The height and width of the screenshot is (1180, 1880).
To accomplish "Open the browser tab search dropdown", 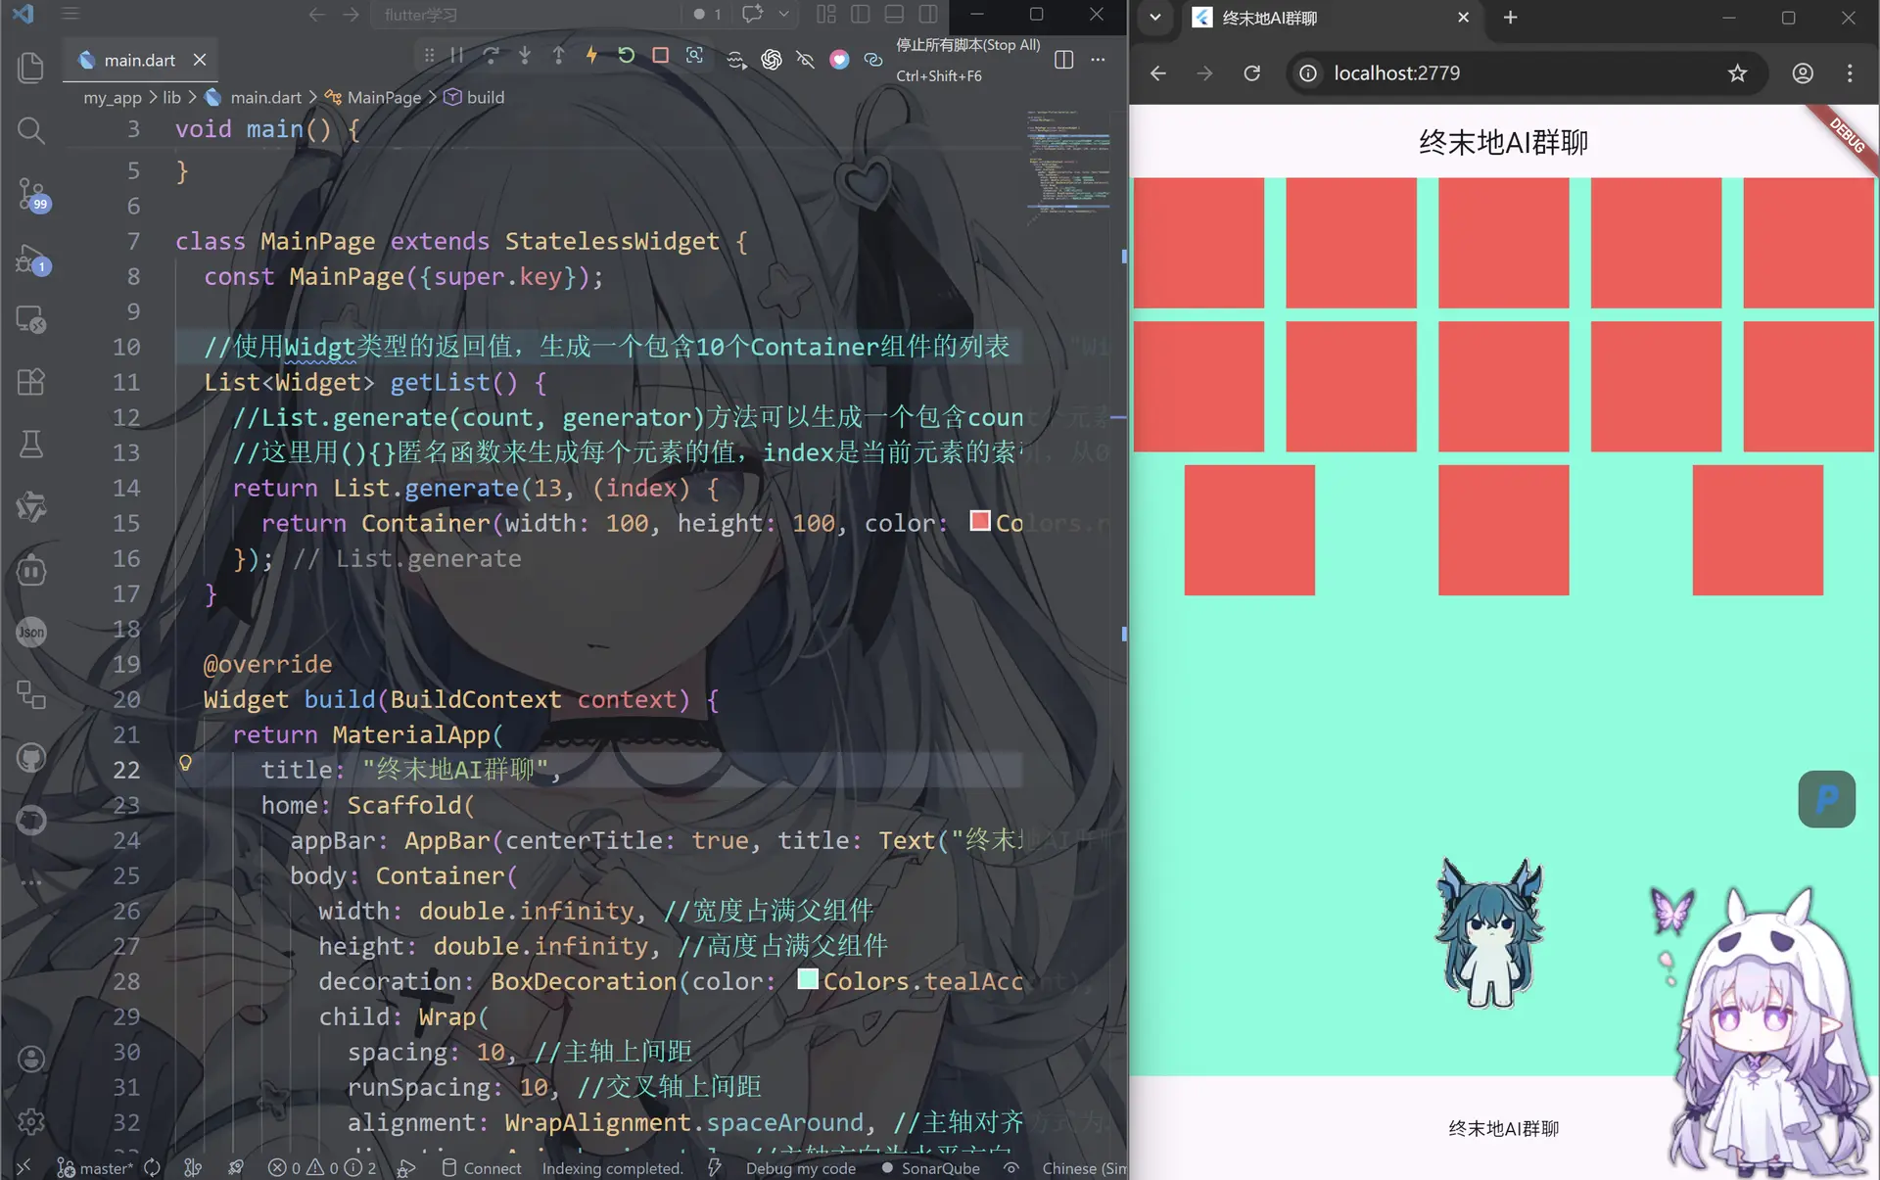I will tap(1155, 18).
